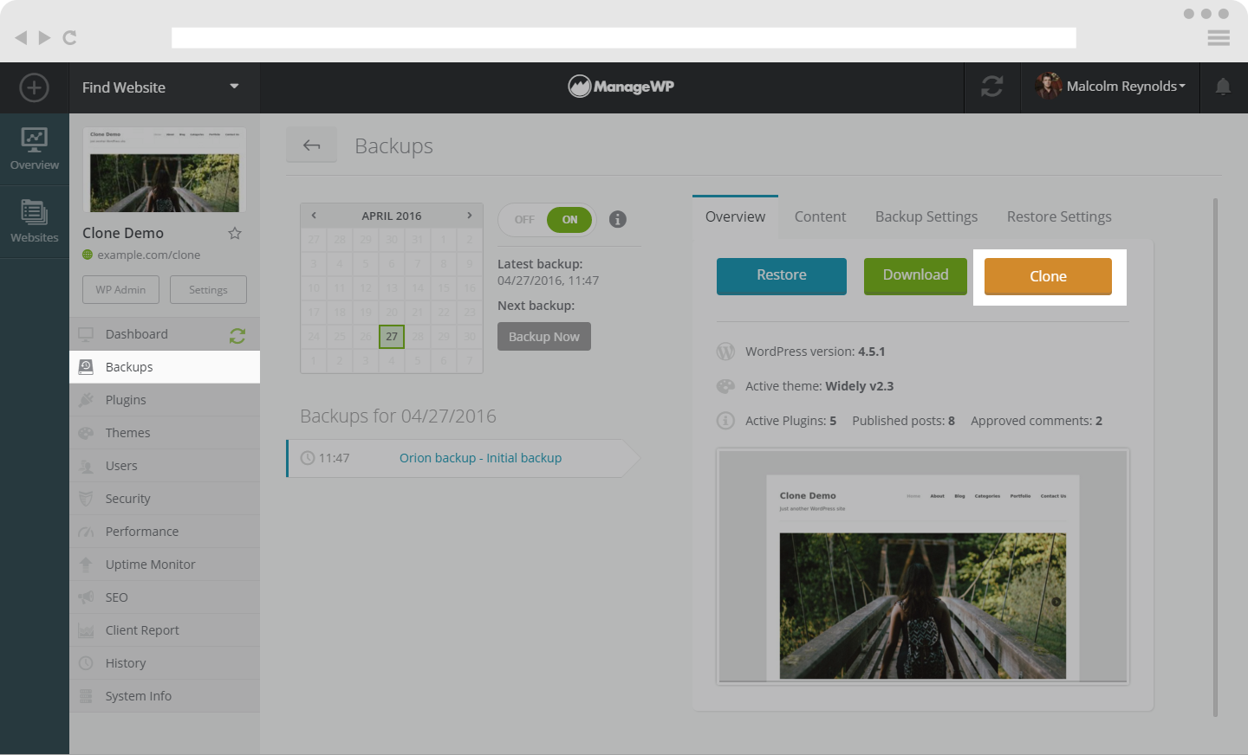Open System Info in site menu
This screenshot has height=755, width=1248.
click(165, 696)
